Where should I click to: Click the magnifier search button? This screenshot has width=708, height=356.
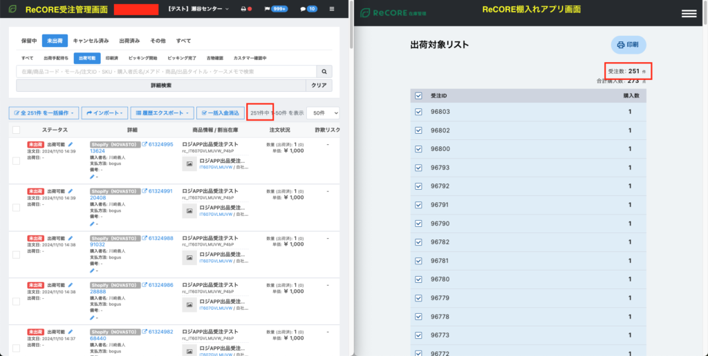pyautogui.click(x=324, y=71)
